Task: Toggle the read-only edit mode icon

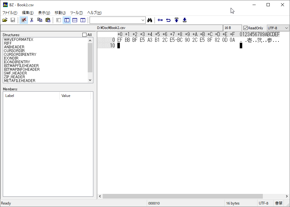Action: coord(24,20)
